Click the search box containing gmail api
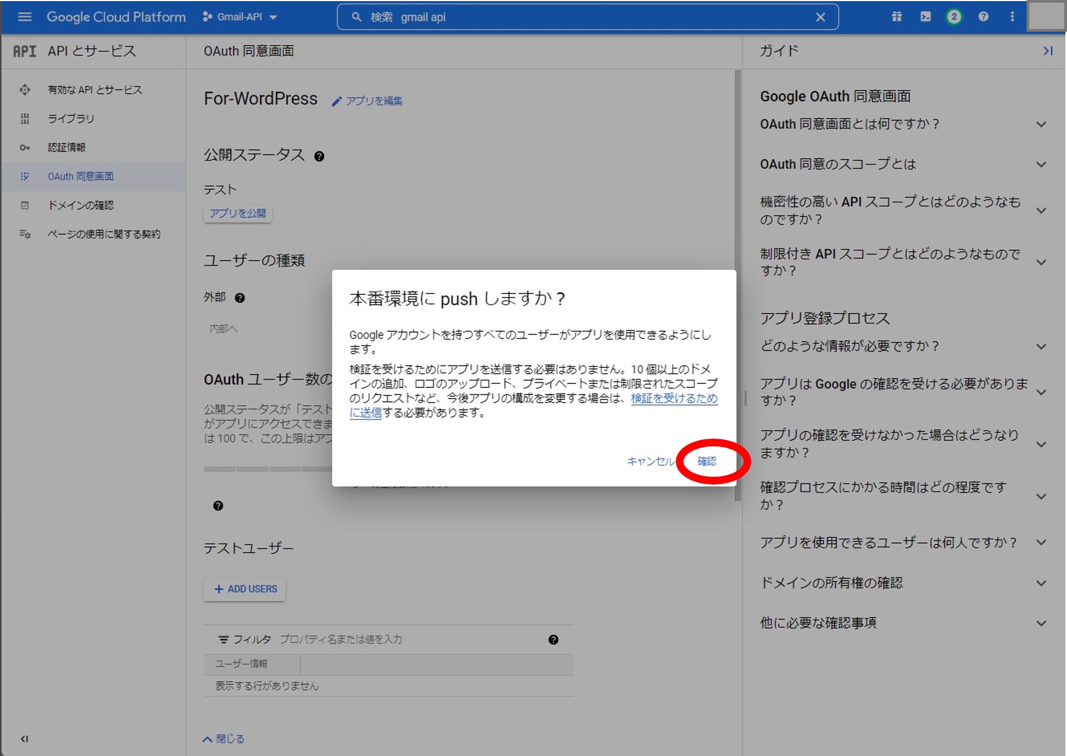 pyautogui.click(x=587, y=17)
